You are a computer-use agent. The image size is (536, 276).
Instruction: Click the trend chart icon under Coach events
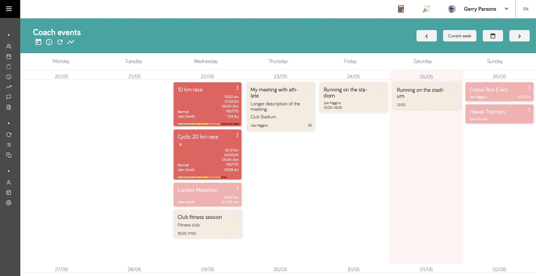(x=71, y=42)
